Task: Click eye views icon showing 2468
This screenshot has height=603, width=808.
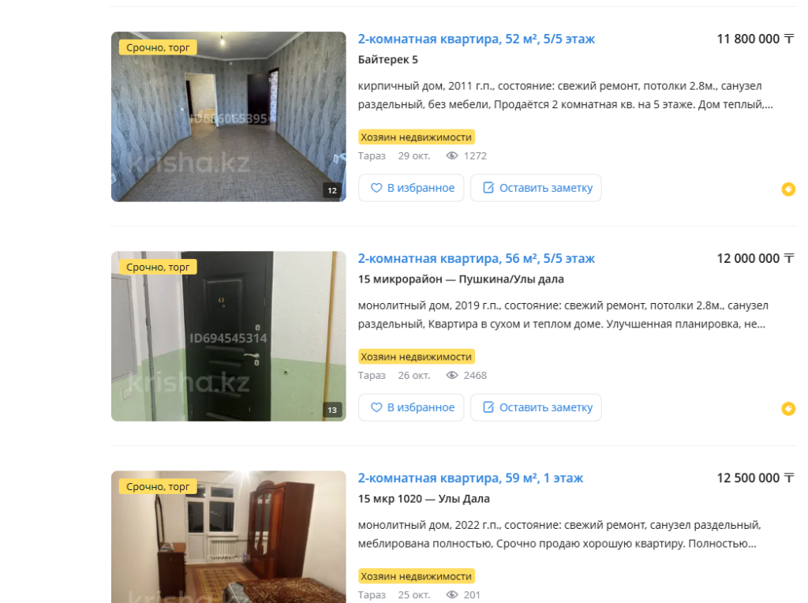Action: coord(452,375)
